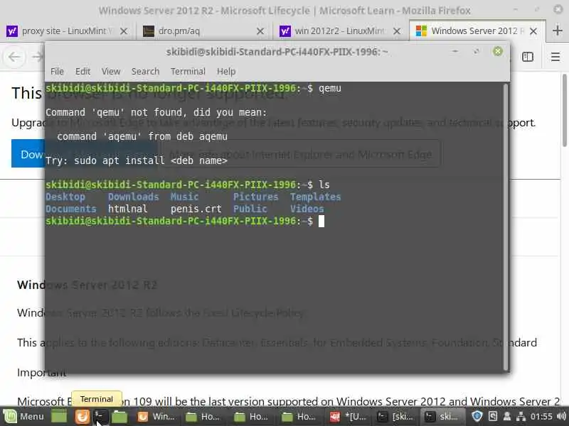Click the 'Try: sudo apt install' line
569x426 pixels.
point(137,160)
